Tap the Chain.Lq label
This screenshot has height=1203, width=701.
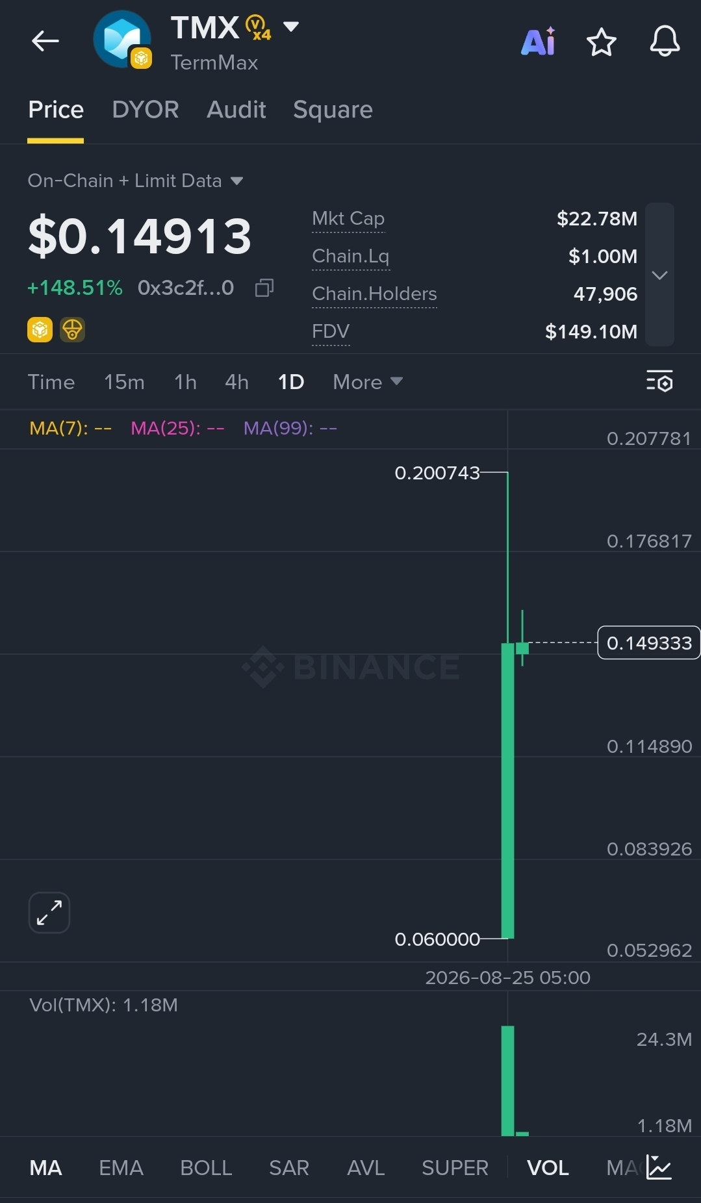tap(351, 257)
